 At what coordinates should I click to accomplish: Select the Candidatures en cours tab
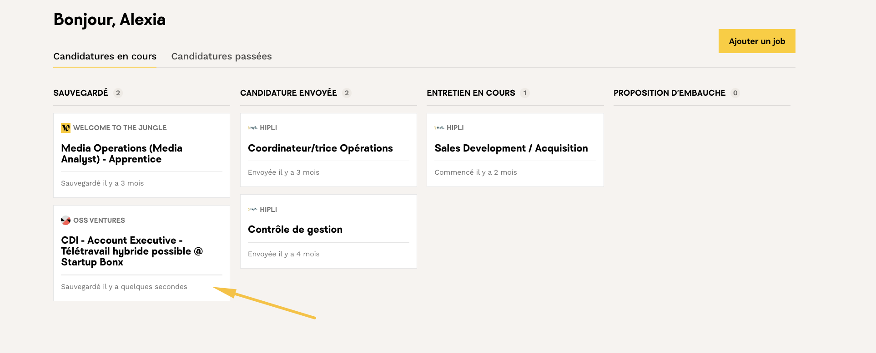pyautogui.click(x=105, y=56)
